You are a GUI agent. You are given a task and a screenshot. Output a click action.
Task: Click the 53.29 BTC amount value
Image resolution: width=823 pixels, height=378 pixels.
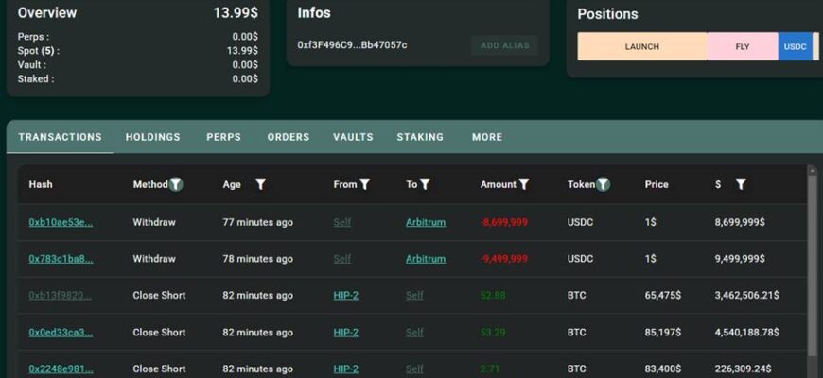tap(493, 333)
